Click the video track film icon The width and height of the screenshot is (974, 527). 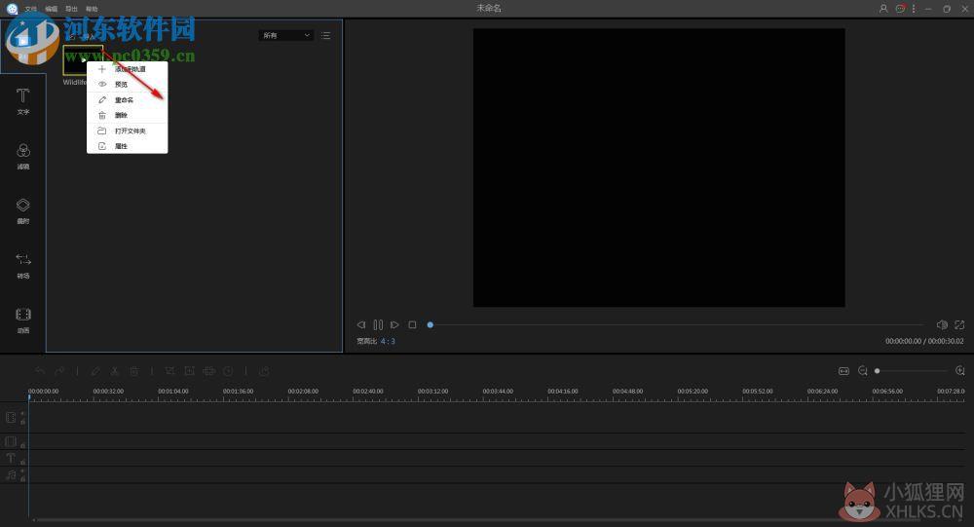coord(11,418)
